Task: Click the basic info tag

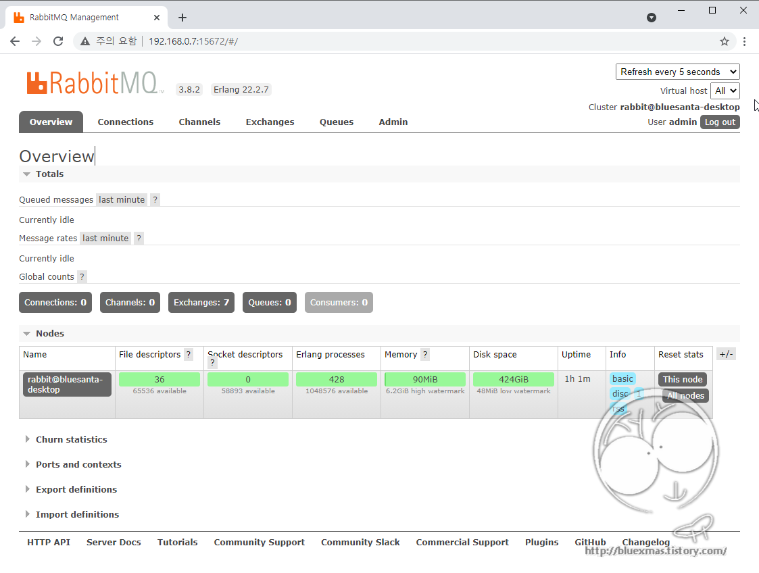Action: click(x=622, y=379)
